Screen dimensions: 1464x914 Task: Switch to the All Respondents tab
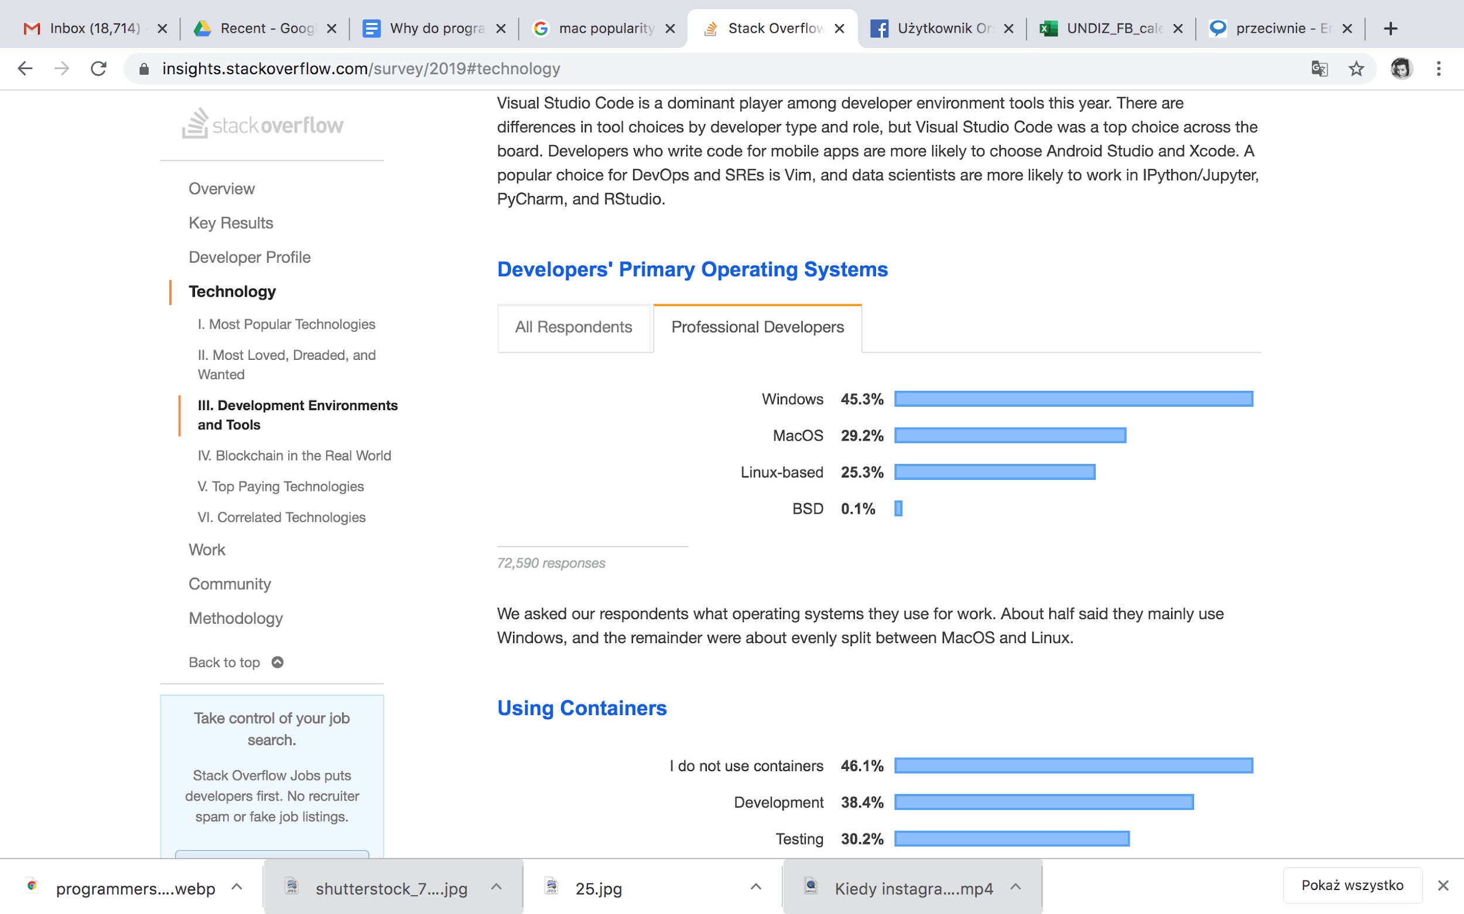point(573,327)
